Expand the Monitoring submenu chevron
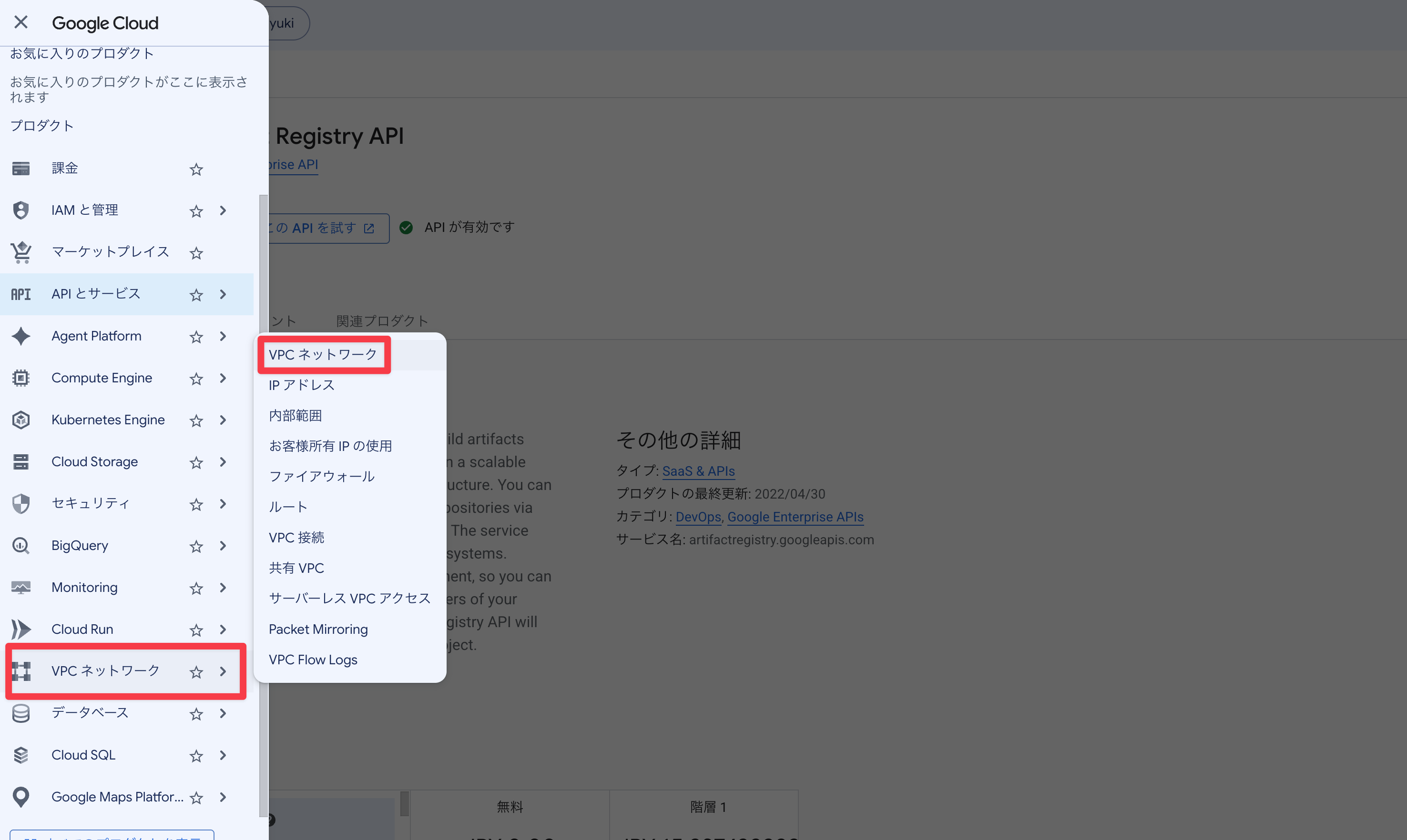The image size is (1407, 840). (223, 588)
